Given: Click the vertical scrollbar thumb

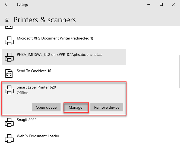Looking at the screenshot, I should tap(179, 72).
